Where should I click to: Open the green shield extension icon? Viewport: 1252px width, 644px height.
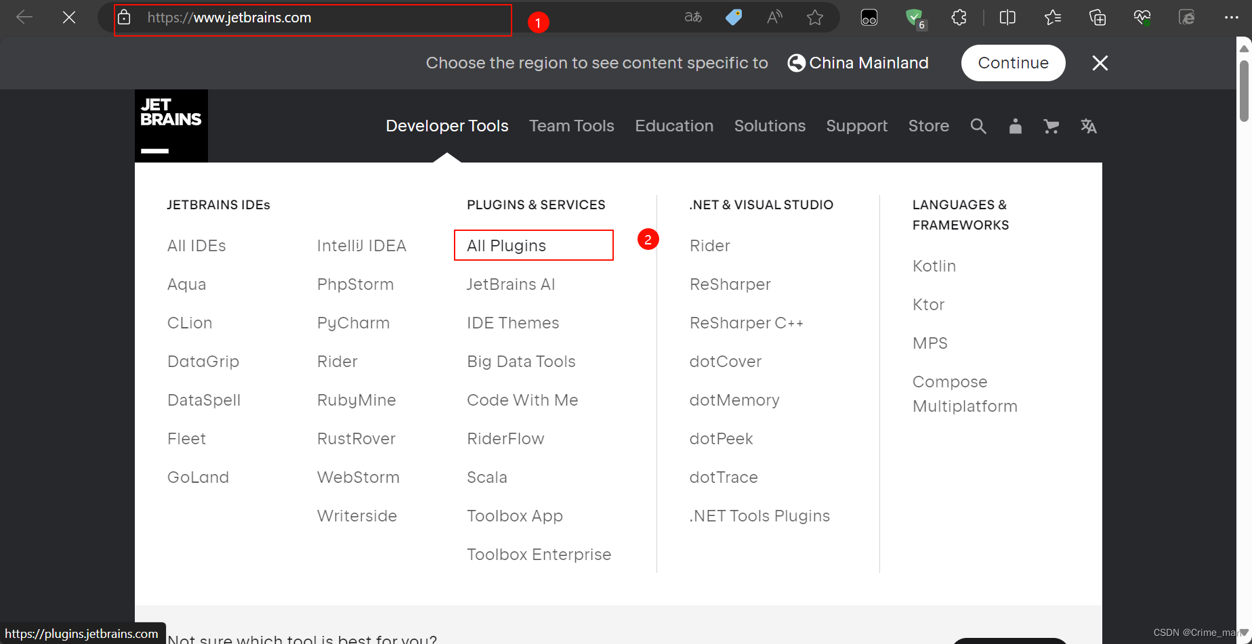(x=915, y=18)
